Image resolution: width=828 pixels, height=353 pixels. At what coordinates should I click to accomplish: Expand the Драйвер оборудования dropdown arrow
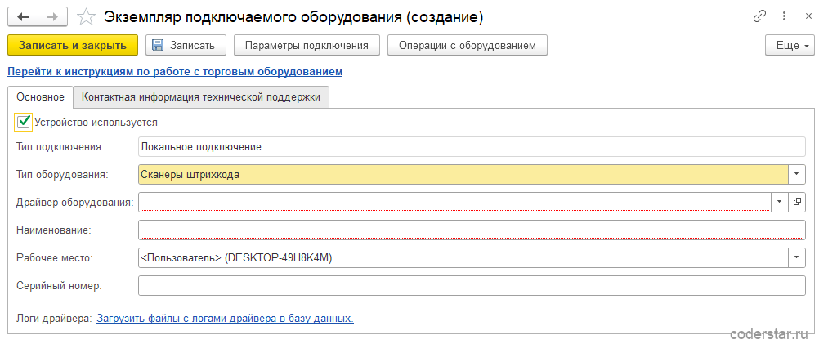[780, 202]
